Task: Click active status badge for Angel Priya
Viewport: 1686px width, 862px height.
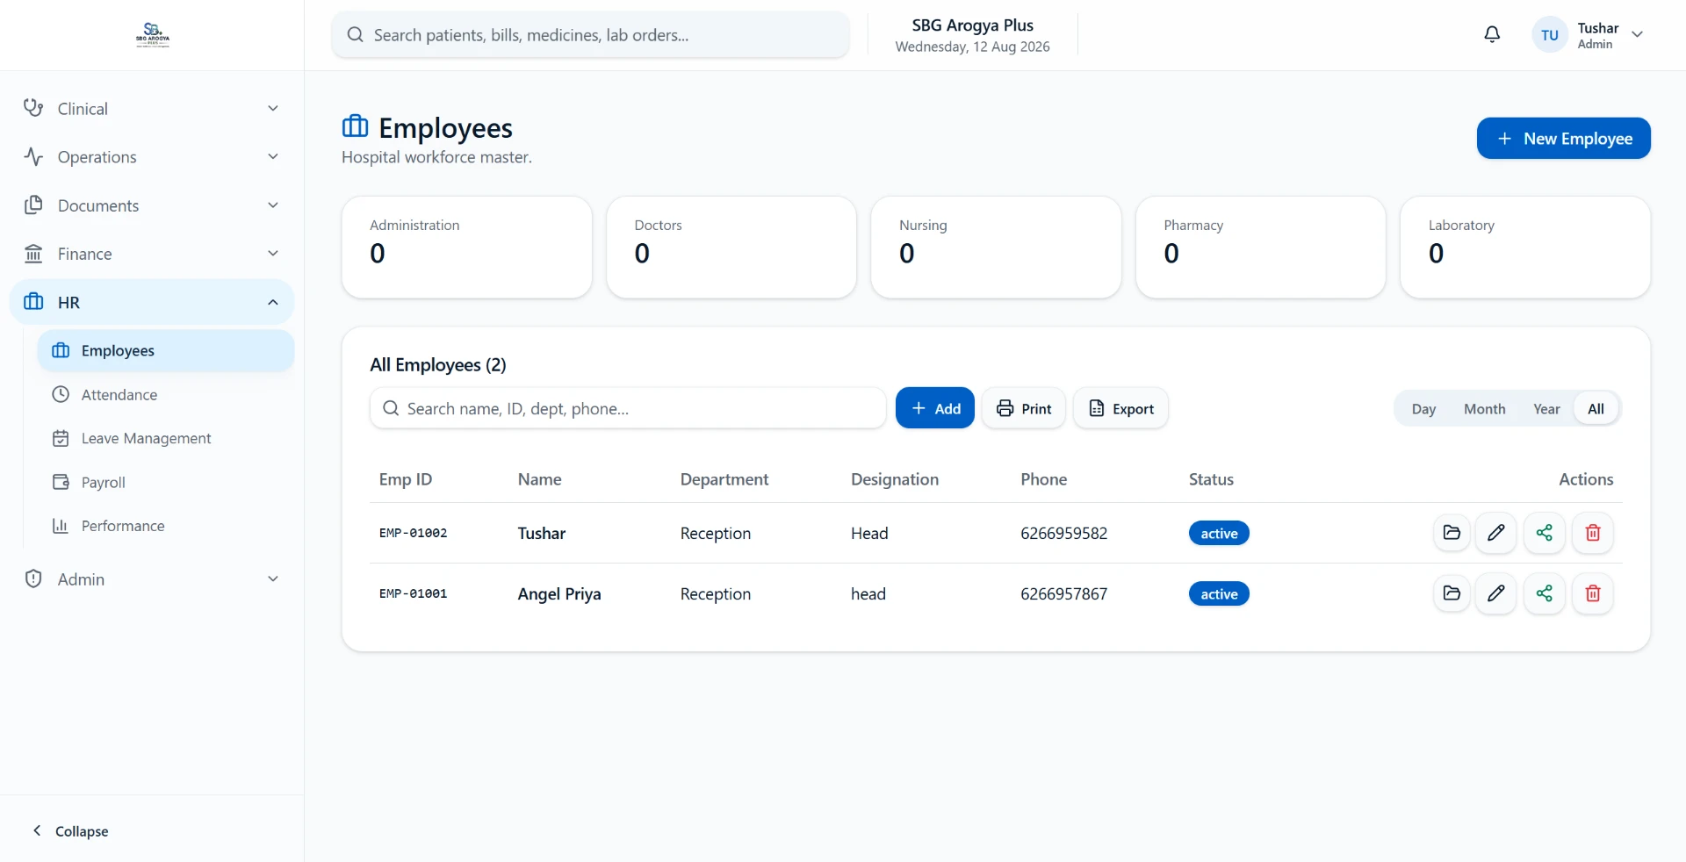Action: [x=1219, y=593]
